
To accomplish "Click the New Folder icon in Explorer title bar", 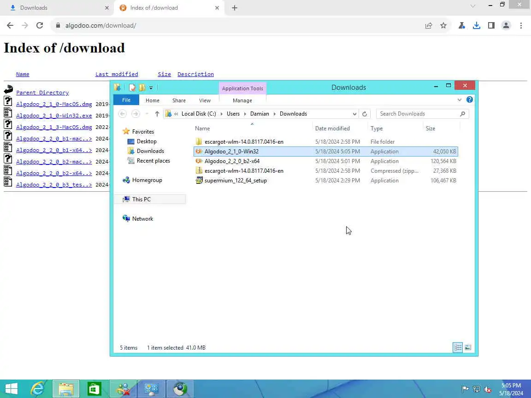I will point(142,88).
